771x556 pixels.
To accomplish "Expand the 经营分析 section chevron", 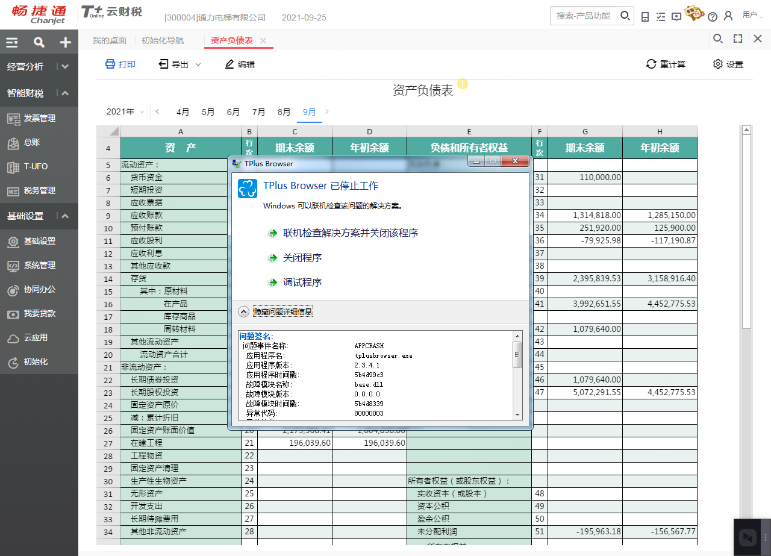I will point(65,67).
